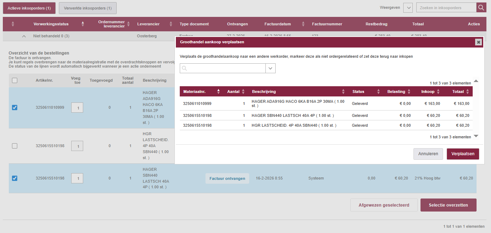Toggle the select-all checkbox in orders header
The width and height of the screenshot is (491, 233).
(14, 80)
